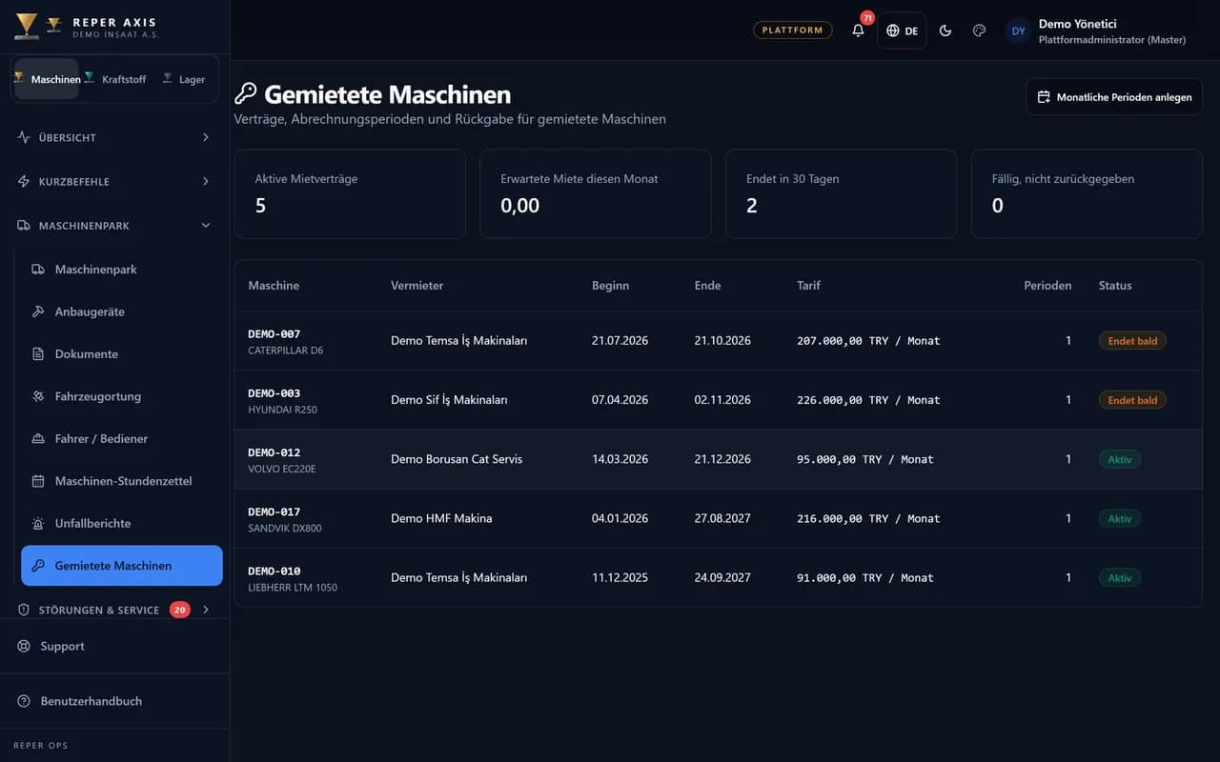This screenshot has width=1220, height=762.
Task: Click Aktiv status for DEMO-017
Action: [x=1120, y=519]
